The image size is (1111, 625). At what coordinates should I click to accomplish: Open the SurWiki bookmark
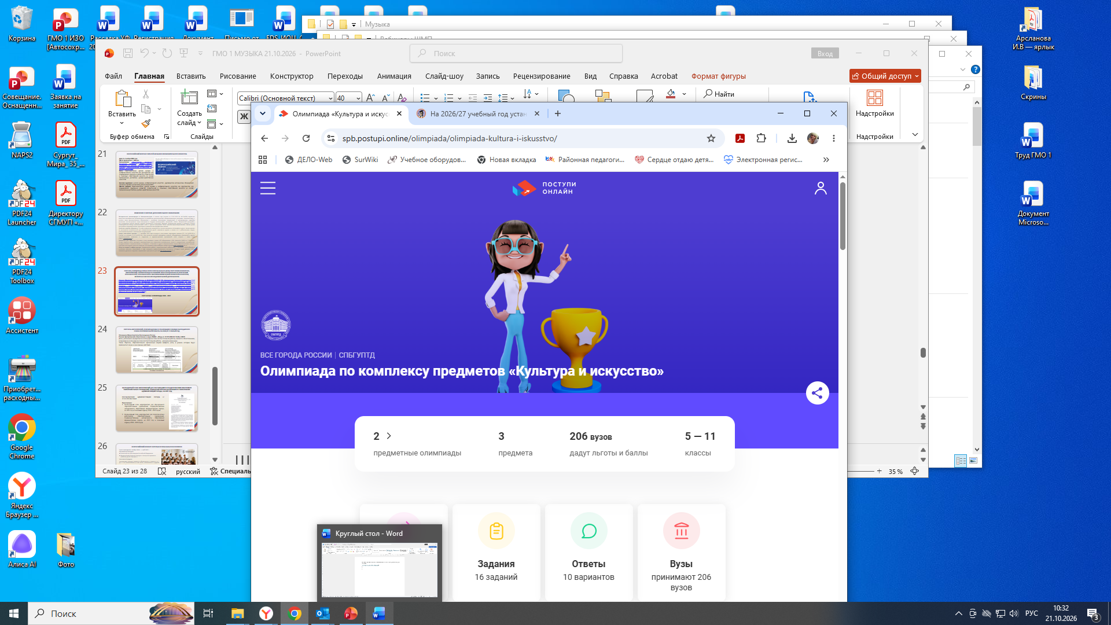[x=360, y=160]
